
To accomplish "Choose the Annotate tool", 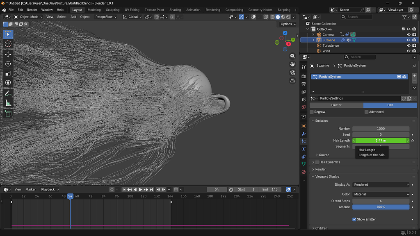I will pos(8,93).
